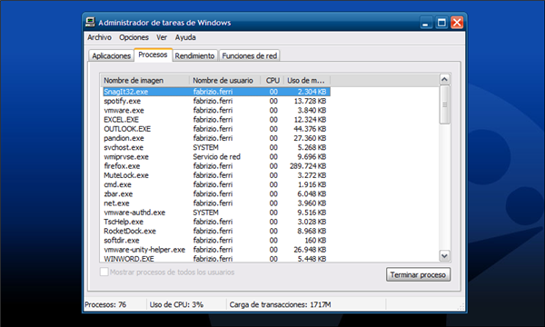The height and width of the screenshot is (327, 545).
Task: Select the TscHelp.exe process
Action: tap(216, 222)
